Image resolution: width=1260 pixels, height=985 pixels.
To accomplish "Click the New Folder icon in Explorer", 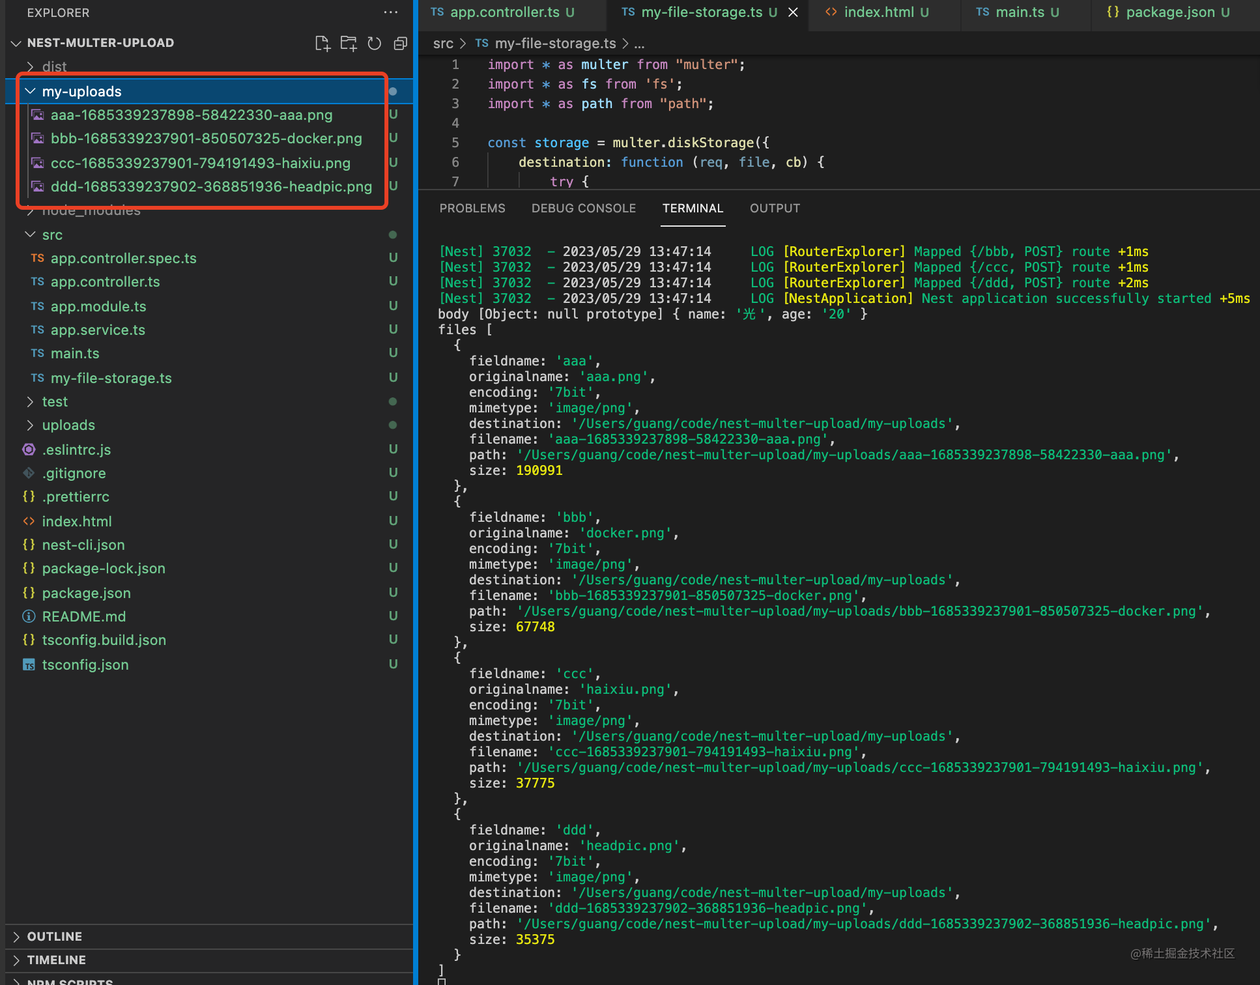I will pos(349,44).
